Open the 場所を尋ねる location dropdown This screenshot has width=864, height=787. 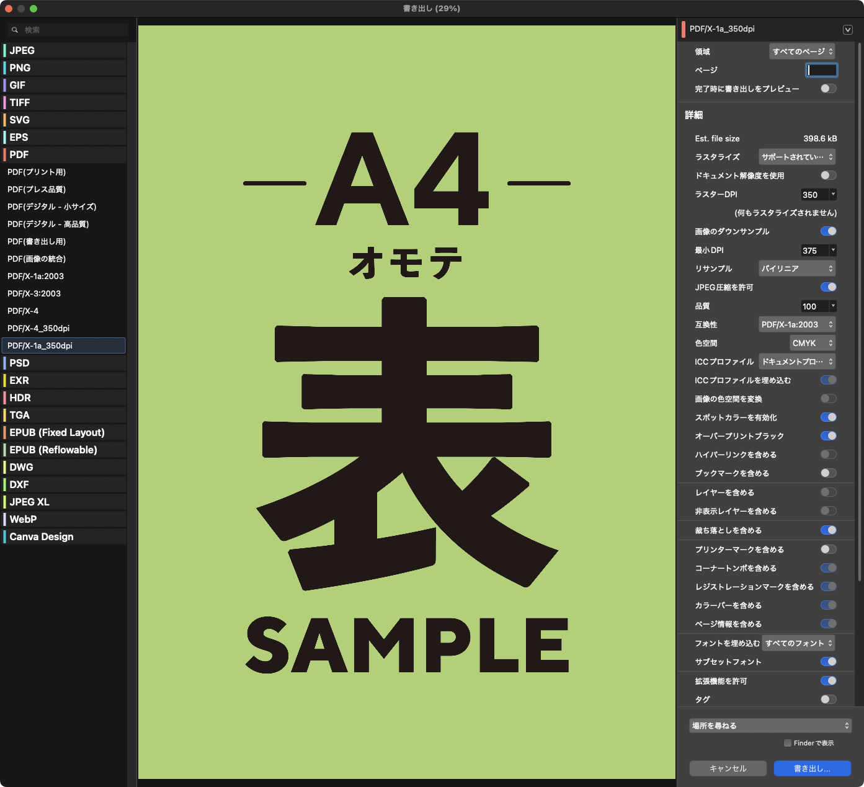coord(770,725)
